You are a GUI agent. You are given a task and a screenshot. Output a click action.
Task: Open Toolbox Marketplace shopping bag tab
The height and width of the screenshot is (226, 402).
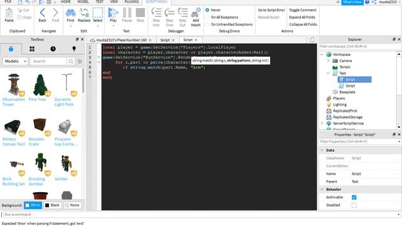(x=11, y=49)
